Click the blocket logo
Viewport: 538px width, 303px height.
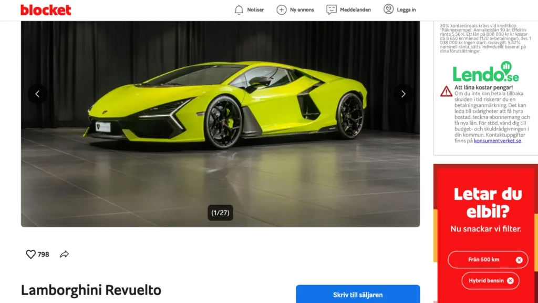coord(46,10)
